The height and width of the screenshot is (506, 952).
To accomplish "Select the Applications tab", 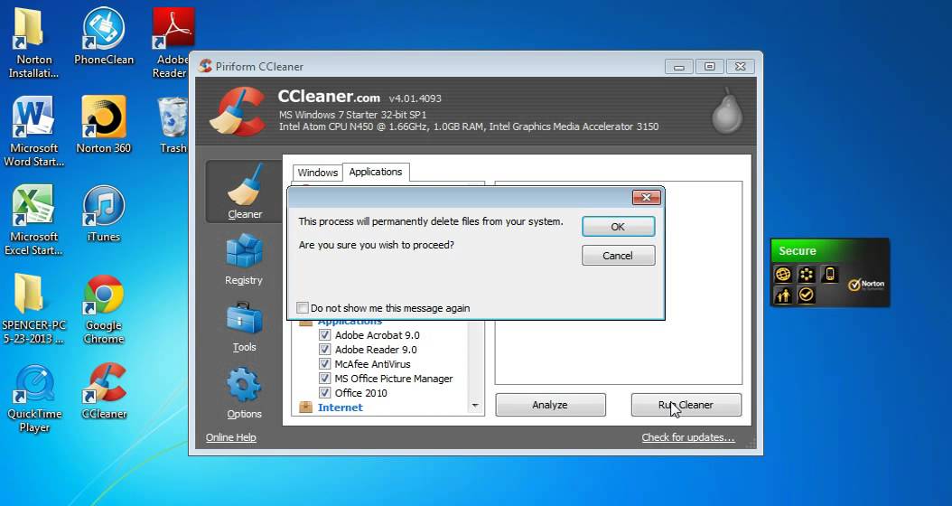I will click(376, 172).
